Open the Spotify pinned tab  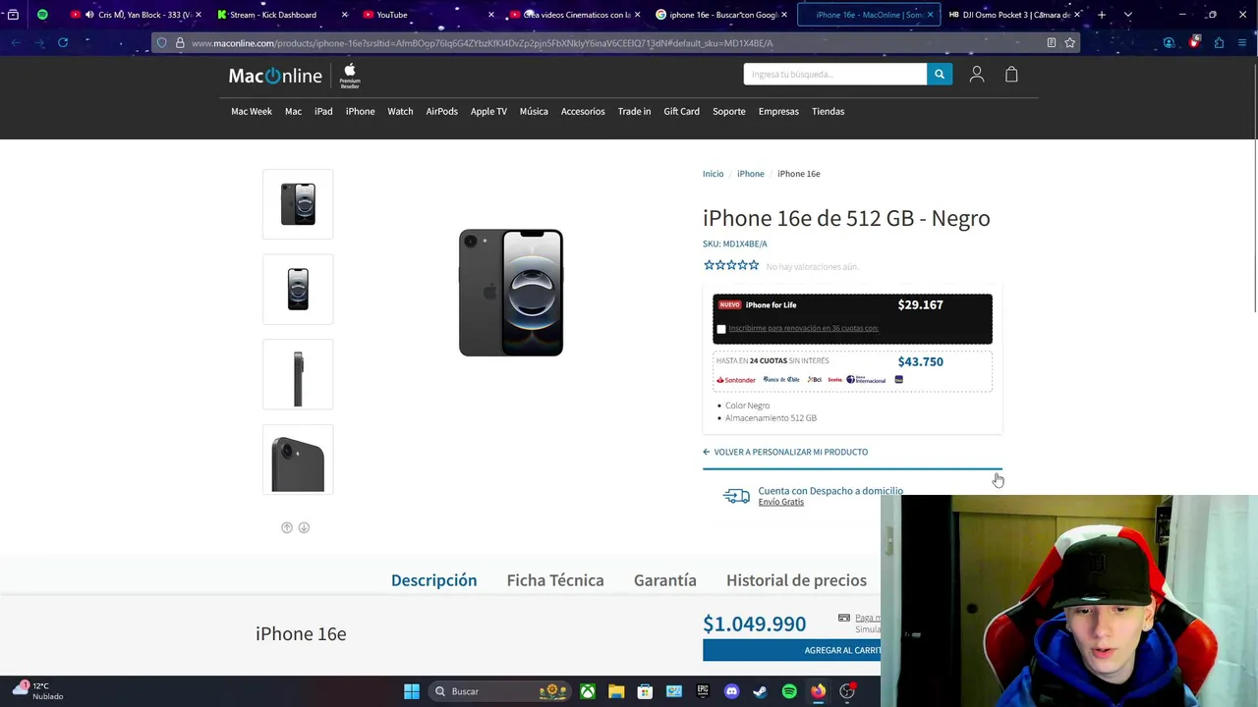[42, 15]
